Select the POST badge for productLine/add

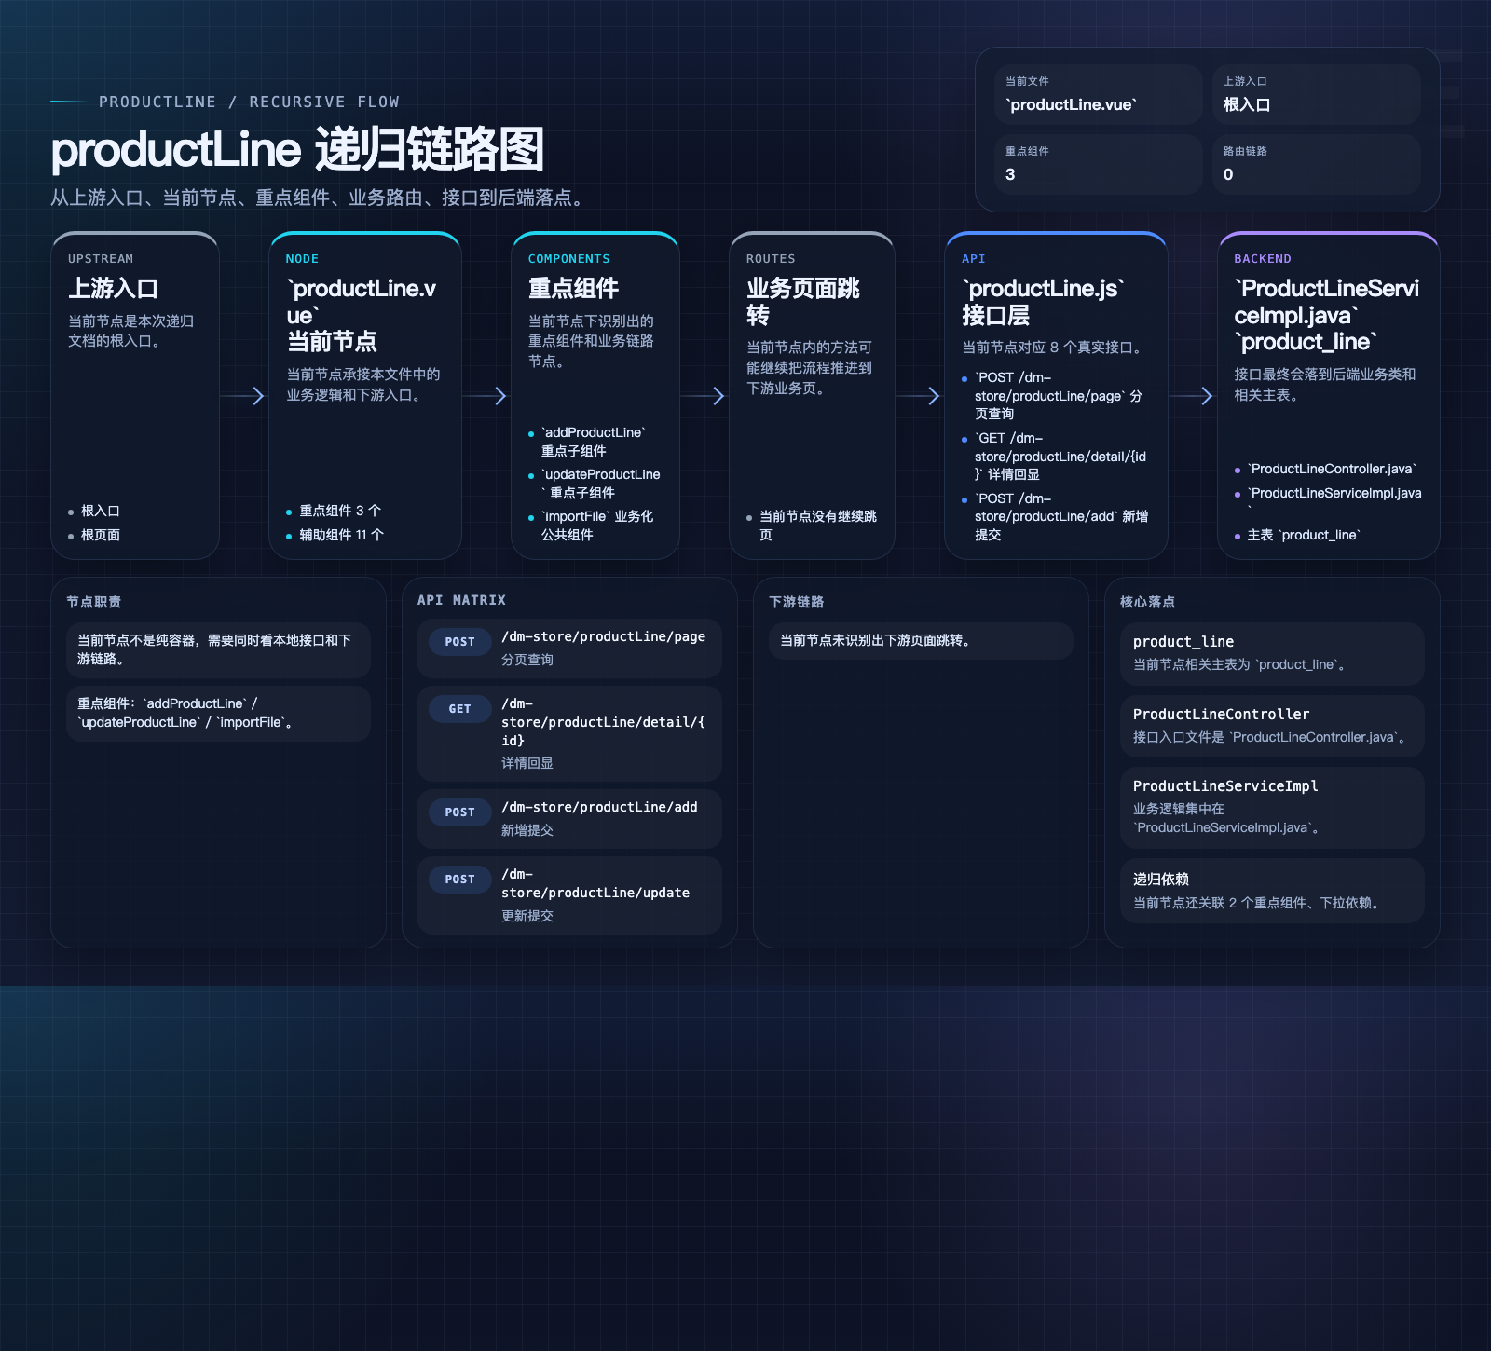(459, 812)
